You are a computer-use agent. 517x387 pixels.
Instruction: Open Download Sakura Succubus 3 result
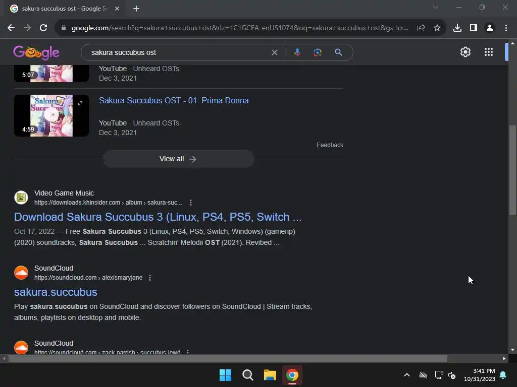[x=158, y=217]
